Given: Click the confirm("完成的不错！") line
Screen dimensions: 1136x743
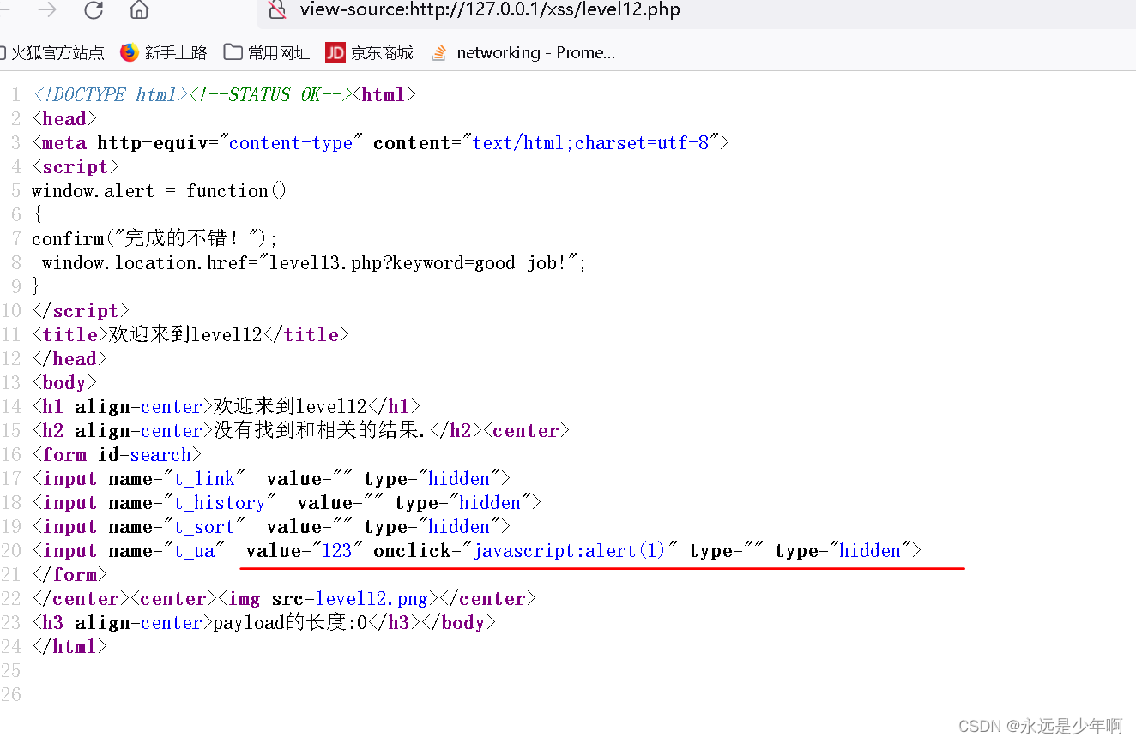Looking at the screenshot, I should coord(155,239).
